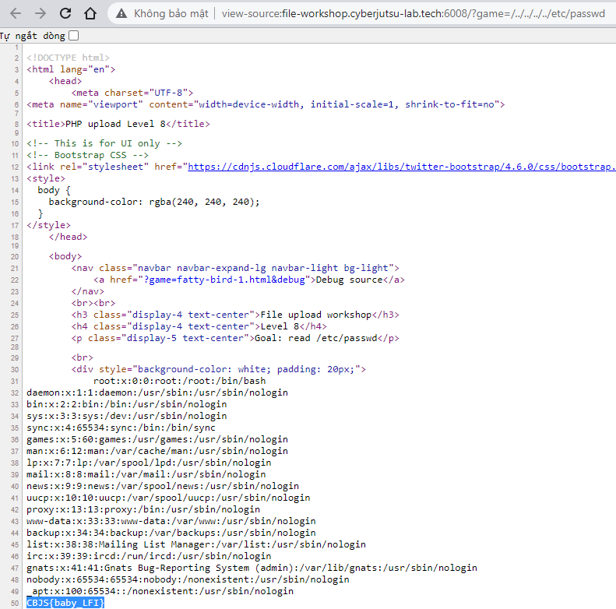Click the gnats Bug-Reporting System line
Image resolution: width=616 pixels, height=609 pixels.
(252, 568)
